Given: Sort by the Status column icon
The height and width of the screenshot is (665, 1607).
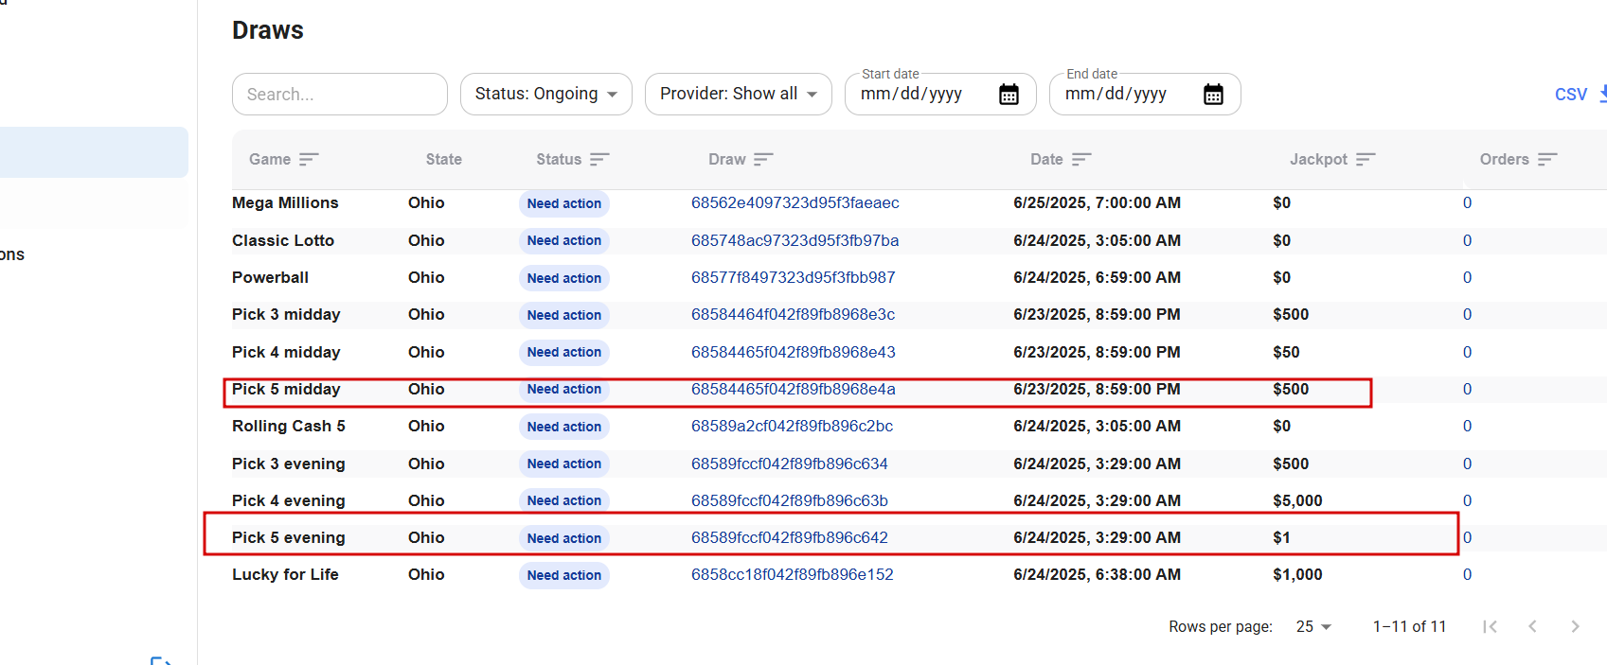Looking at the screenshot, I should (x=599, y=159).
